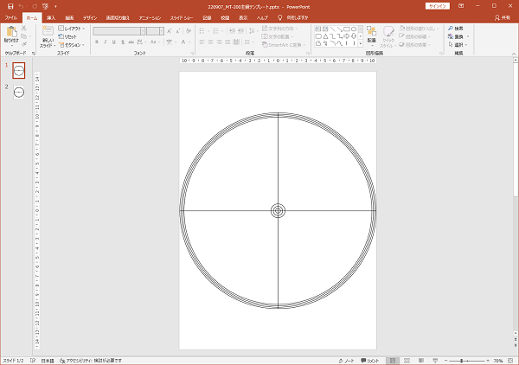Viewport: 519px width, 365px height.
Task: Open the ファイル tab
Action: [x=11, y=18]
